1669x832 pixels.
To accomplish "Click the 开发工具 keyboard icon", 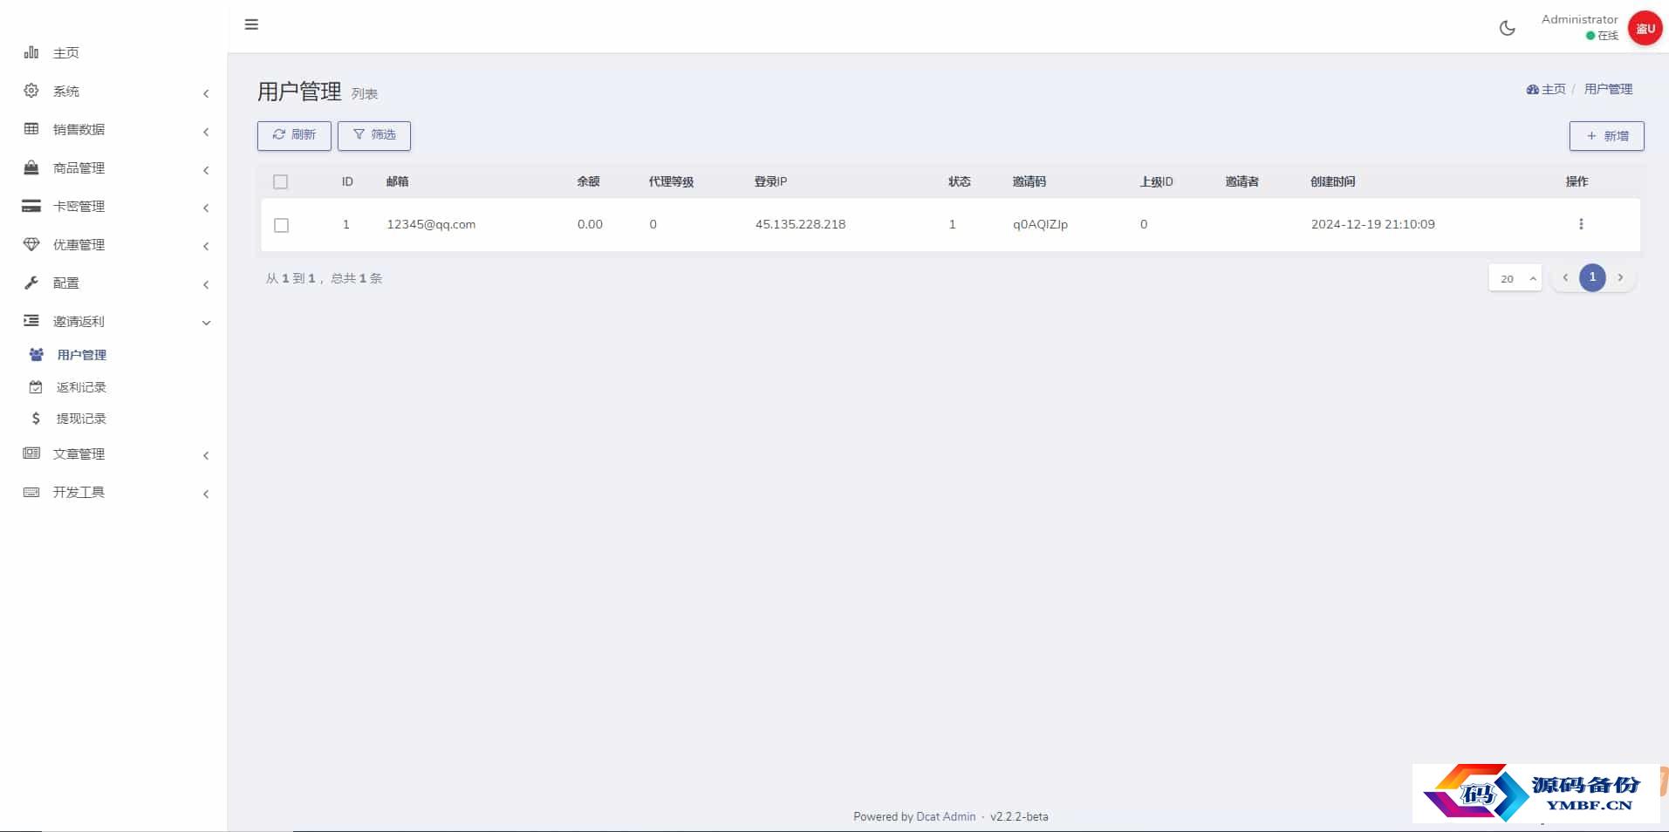I will (31, 492).
